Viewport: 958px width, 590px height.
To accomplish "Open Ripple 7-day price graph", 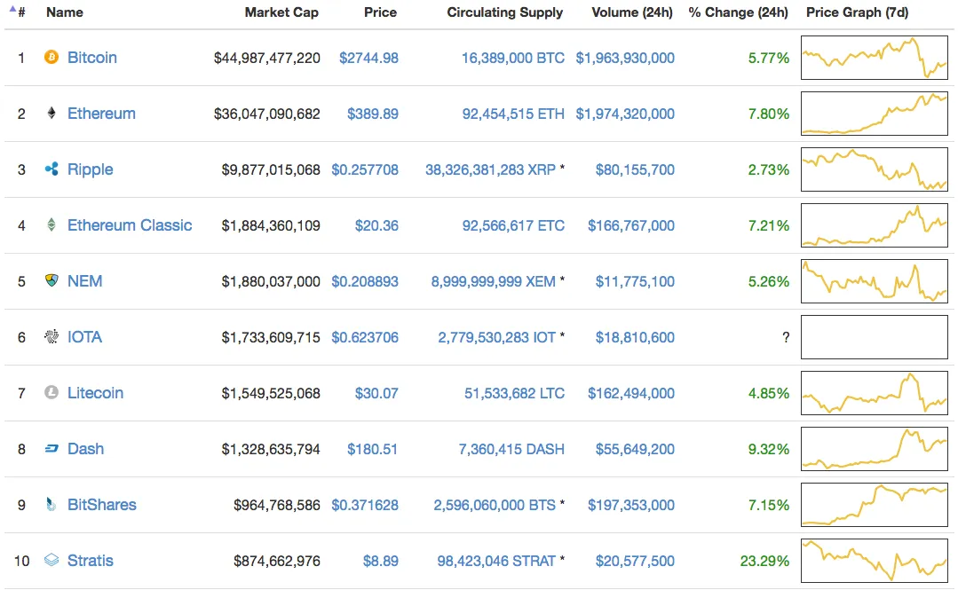I will (x=875, y=169).
